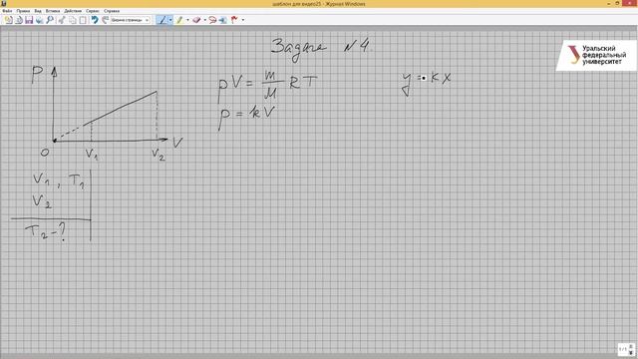Open the find magnifier tool
The width and height of the screenshot is (638, 359).
[x=50, y=20]
